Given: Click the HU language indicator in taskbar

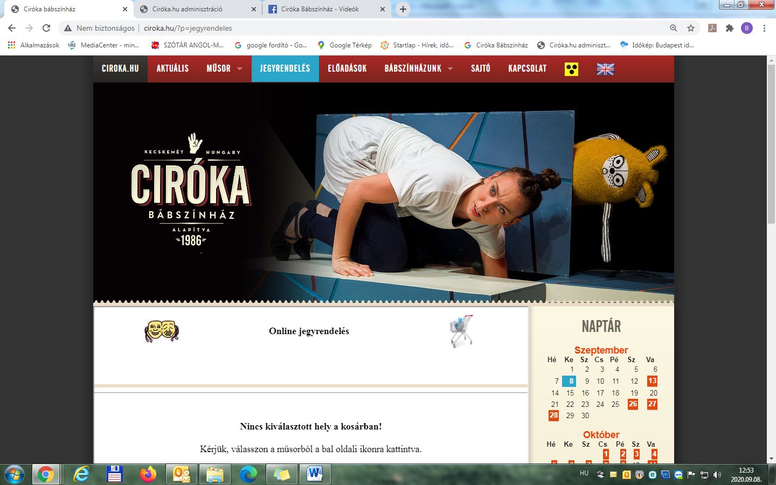Looking at the screenshot, I should coord(584,473).
